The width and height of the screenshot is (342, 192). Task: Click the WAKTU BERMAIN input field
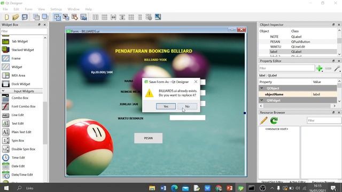(188, 118)
